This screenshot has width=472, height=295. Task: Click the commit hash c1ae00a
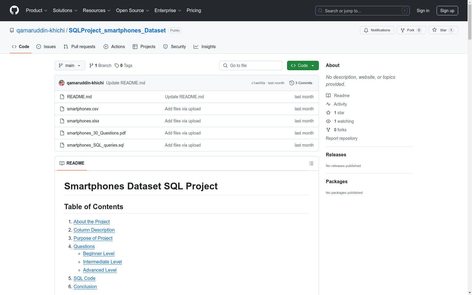(258, 83)
